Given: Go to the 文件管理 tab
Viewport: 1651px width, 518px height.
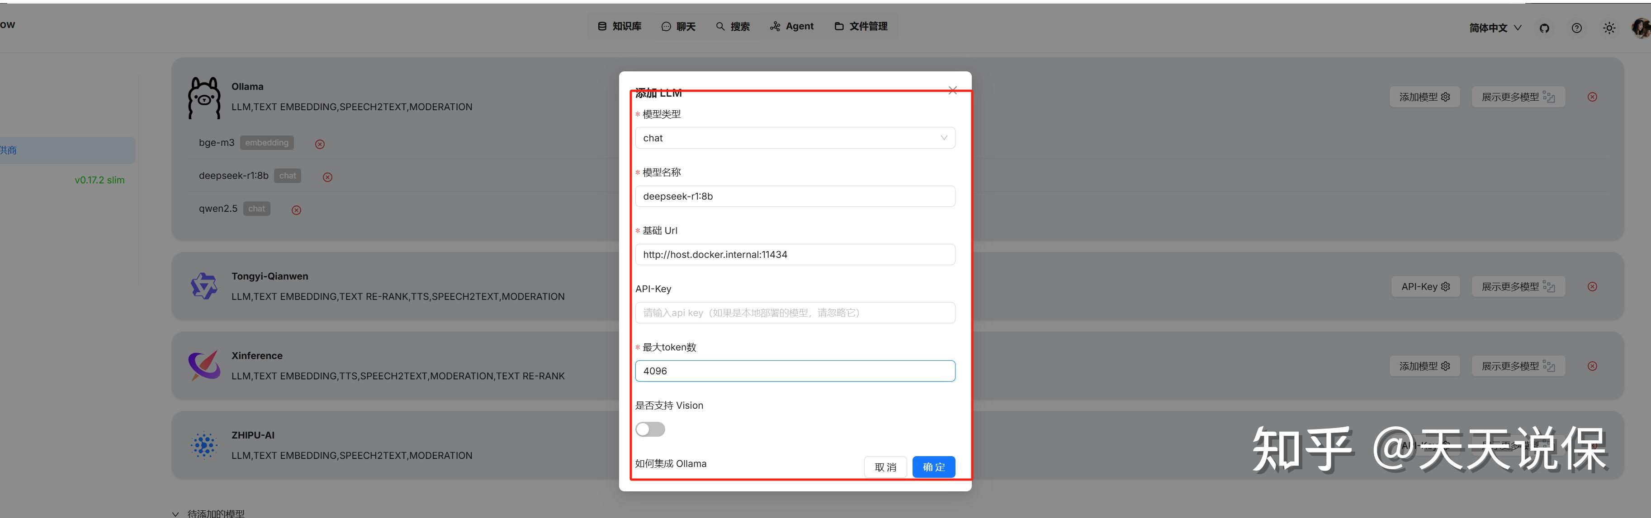Looking at the screenshot, I should point(861,26).
